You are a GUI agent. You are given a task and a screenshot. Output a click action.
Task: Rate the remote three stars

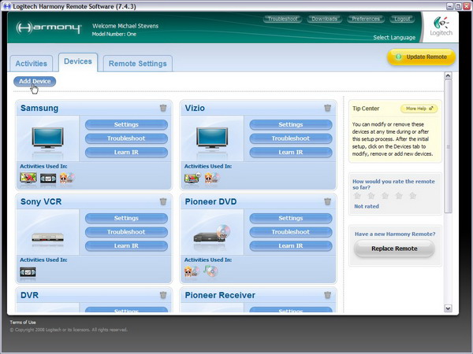pyautogui.click(x=385, y=196)
